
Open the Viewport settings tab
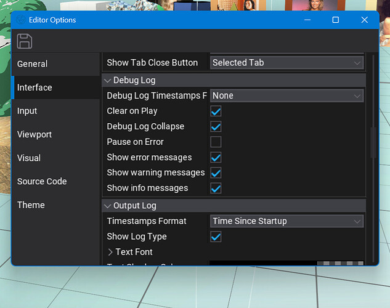35,134
